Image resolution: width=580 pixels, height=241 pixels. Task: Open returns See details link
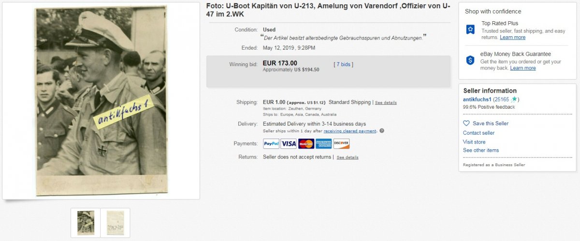click(x=348, y=157)
